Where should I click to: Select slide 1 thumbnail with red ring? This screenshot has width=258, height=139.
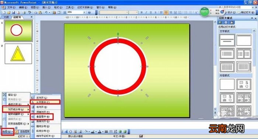[x=18, y=31]
